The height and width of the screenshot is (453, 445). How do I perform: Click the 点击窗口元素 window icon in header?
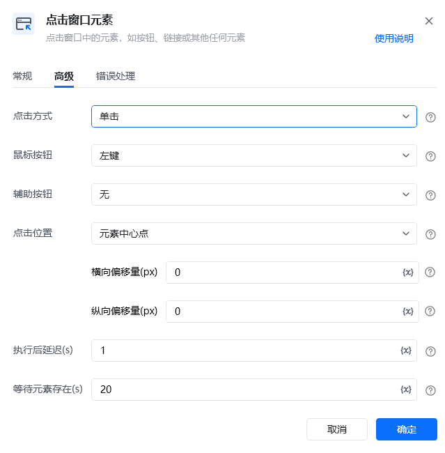(x=24, y=24)
